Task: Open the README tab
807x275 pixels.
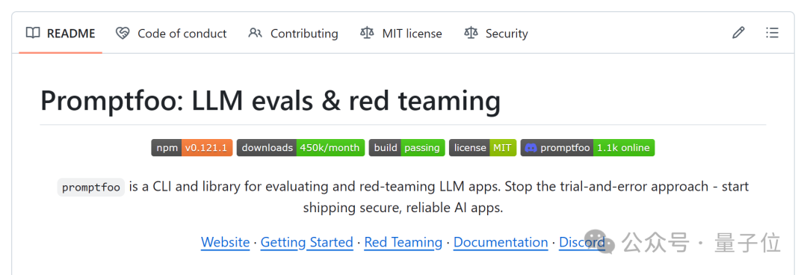Action: [61, 34]
